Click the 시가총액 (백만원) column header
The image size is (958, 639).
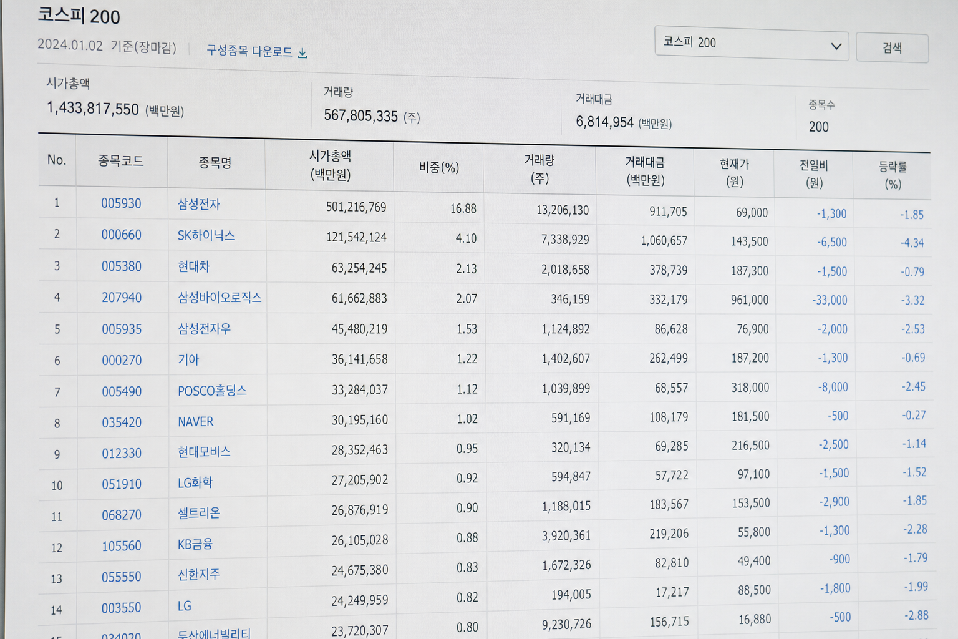(x=331, y=165)
